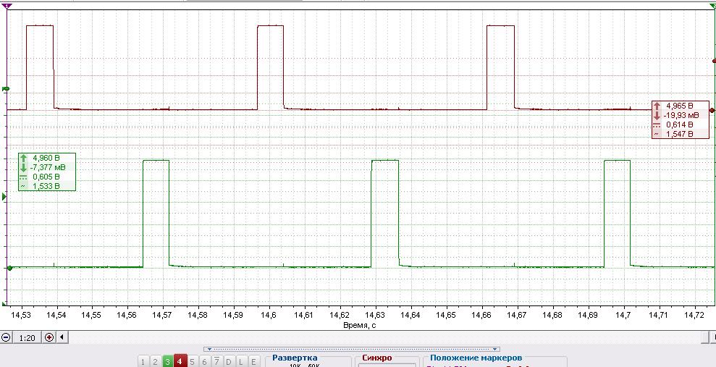716x367 pixels.
Task: Expand the collapsible panel handle bar with arrows
Action: (x=352, y=349)
